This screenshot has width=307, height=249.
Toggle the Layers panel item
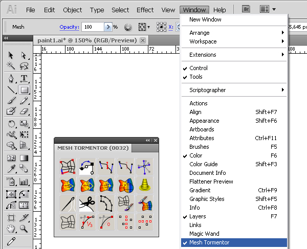[234, 216]
